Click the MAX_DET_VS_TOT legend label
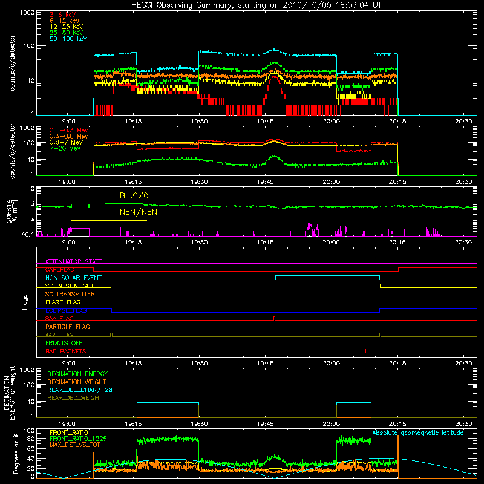484x484 pixels. click(x=74, y=445)
